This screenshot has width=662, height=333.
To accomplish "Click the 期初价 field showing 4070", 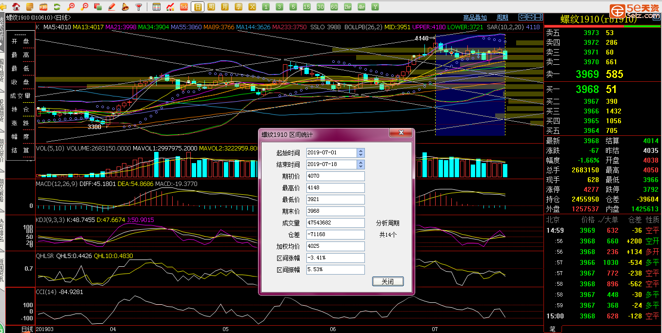I will [x=335, y=176].
